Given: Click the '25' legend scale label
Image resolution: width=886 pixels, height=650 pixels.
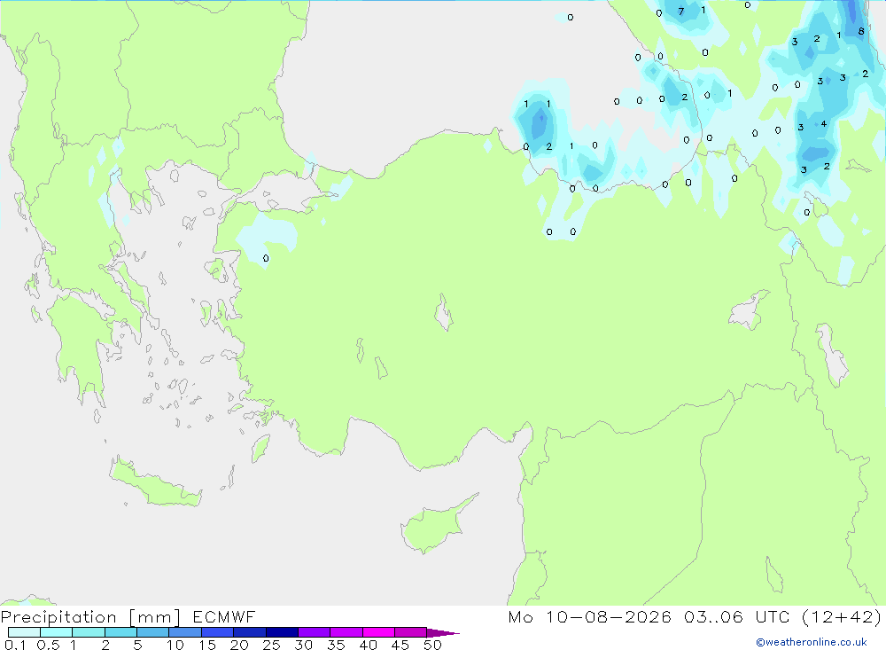Looking at the screenshot, I should pyautogui.click(x=271, y=645).
